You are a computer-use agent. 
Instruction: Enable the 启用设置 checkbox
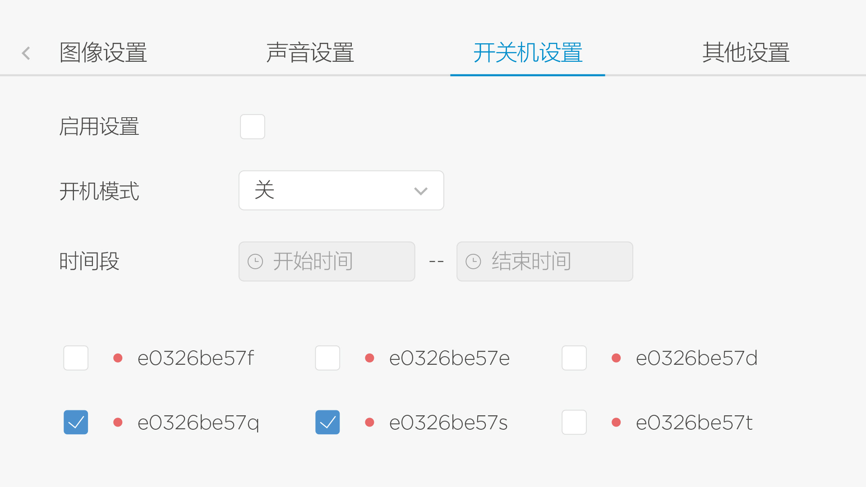[253, 127]
